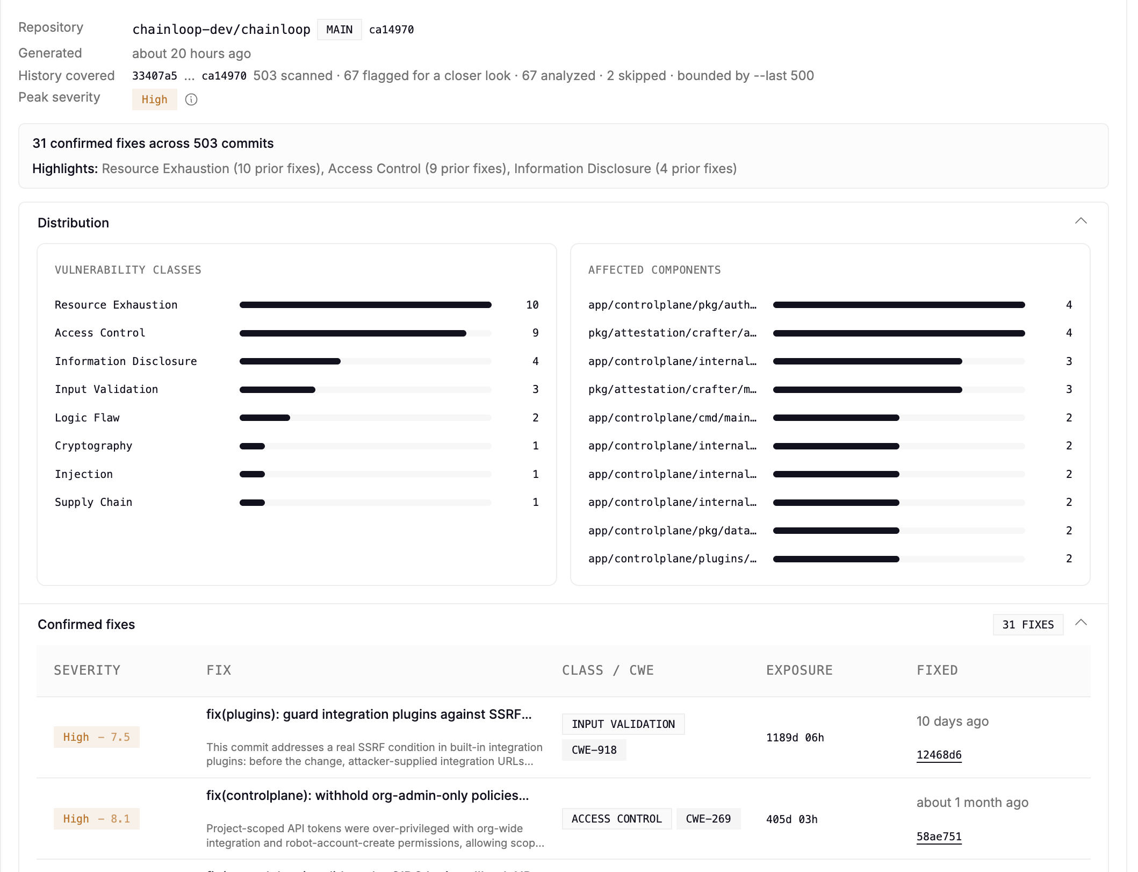Click the 10 days ago fixed date

[953, 721]
